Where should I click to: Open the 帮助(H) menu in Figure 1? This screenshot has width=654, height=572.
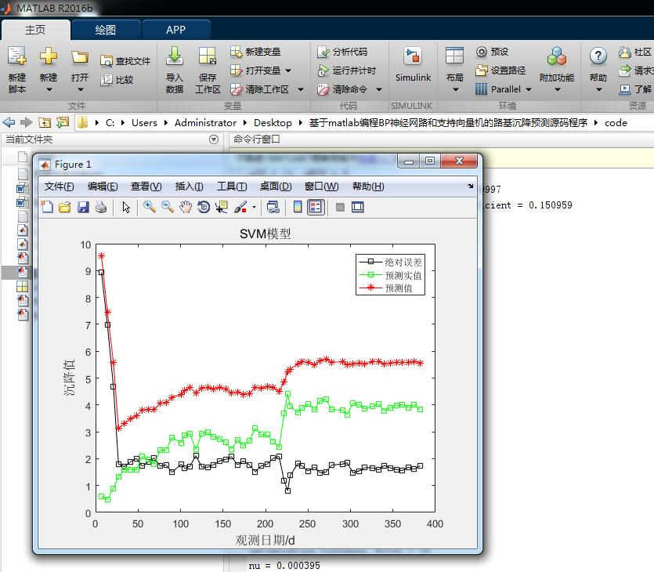368,186
